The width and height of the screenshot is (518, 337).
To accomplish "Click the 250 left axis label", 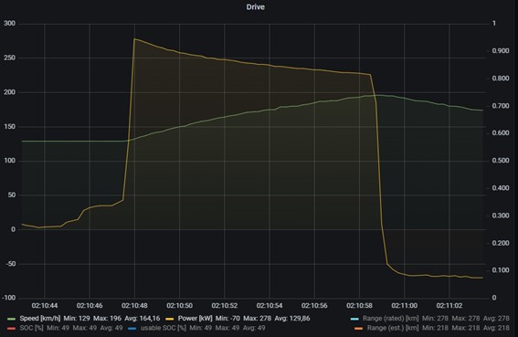I will [9, 58].
